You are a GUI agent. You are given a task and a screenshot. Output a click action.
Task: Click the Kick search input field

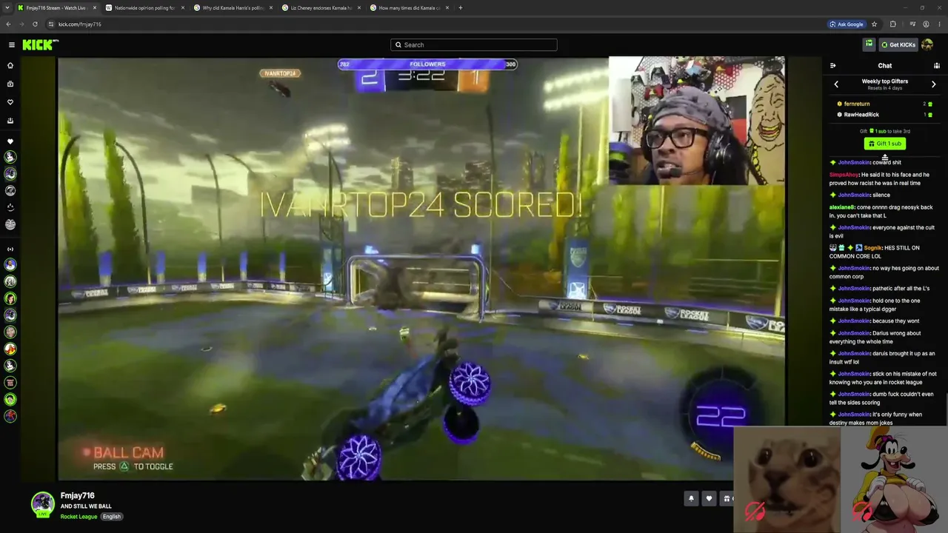474,44
